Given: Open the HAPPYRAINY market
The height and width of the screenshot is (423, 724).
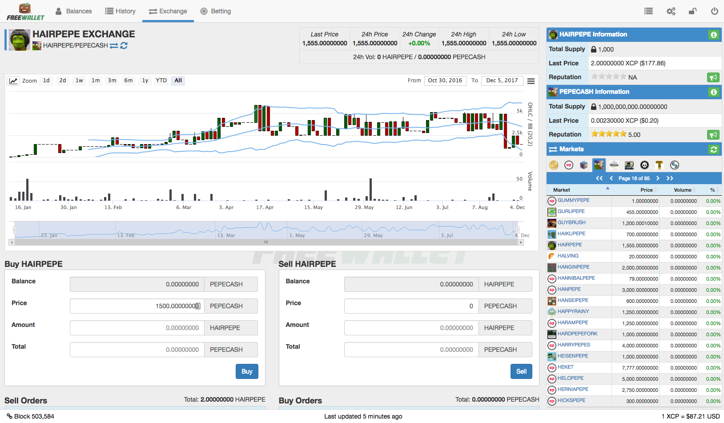Looking at the screenshot, I should click(573, 311).
